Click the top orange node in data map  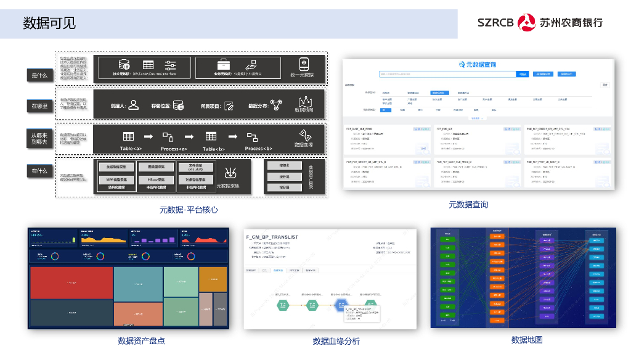(x=497, y=236)
